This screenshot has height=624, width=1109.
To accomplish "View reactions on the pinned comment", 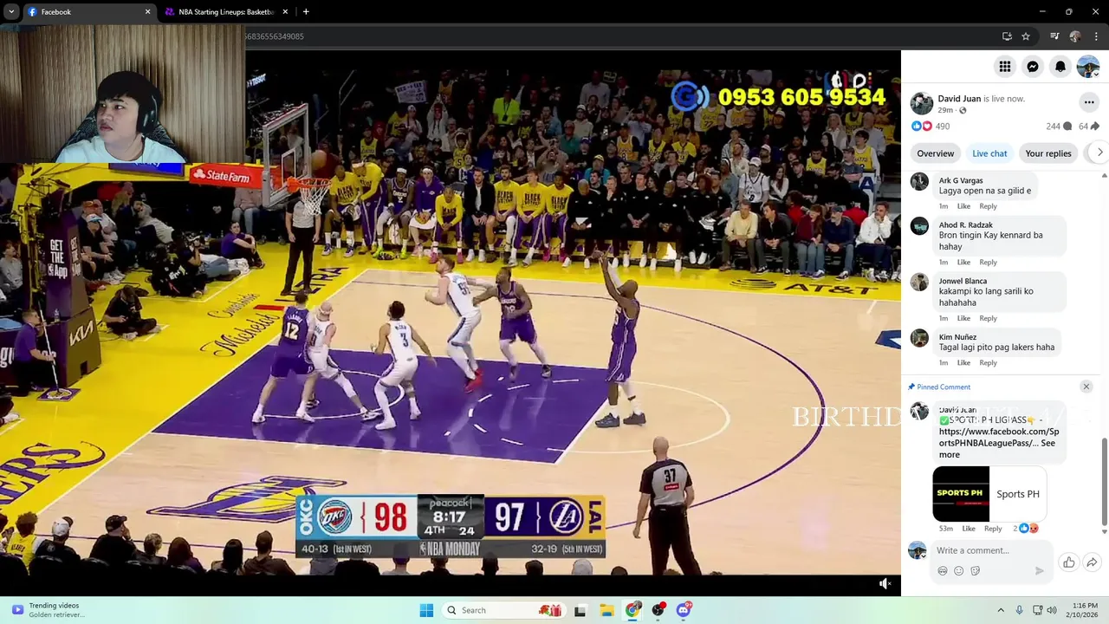I will pyautogui.click(x=1026, y=528).
